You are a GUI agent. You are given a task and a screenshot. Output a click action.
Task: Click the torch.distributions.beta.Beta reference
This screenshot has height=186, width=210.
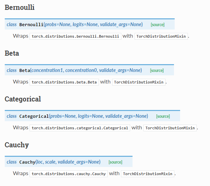(64, 82)
